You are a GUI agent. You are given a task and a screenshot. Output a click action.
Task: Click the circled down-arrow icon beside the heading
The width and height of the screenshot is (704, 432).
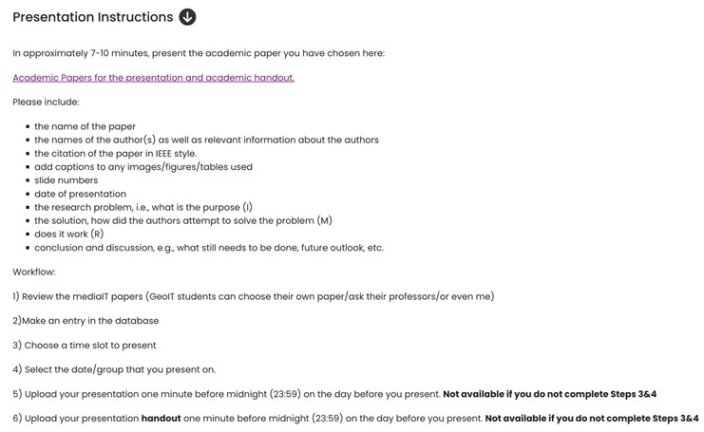coord(187,17)
